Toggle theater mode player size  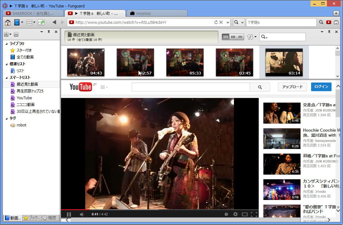(244, 214)
